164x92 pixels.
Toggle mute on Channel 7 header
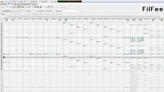(47, 19)
